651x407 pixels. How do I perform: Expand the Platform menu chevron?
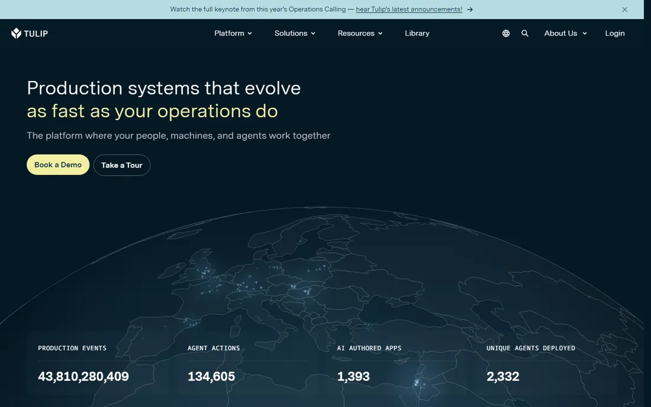pos(250,34)
